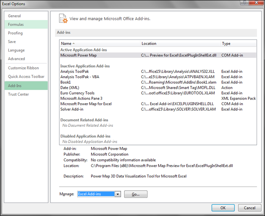Sort add-ins by Location column header
The height and width of the screenshot is (216, 265).
(x=180, y=44)
